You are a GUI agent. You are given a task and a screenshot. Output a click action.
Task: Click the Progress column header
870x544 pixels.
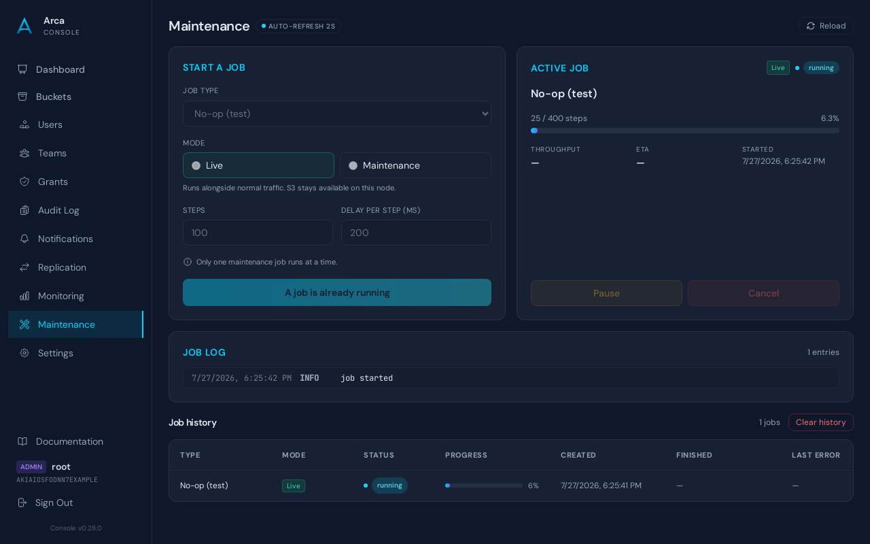[x=466, y=455]
